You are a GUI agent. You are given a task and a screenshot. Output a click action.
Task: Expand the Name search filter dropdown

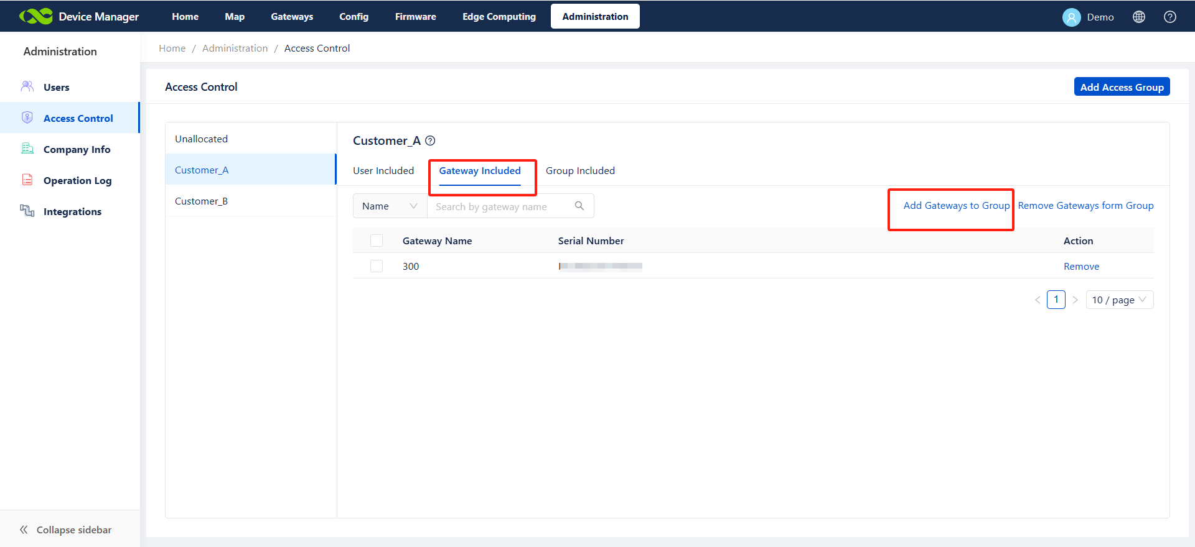pyautogui.click(x=390, y=206)
